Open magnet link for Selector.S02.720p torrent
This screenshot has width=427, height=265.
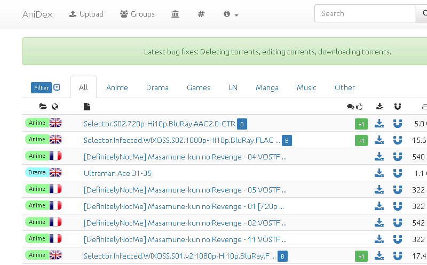[398, 124]
